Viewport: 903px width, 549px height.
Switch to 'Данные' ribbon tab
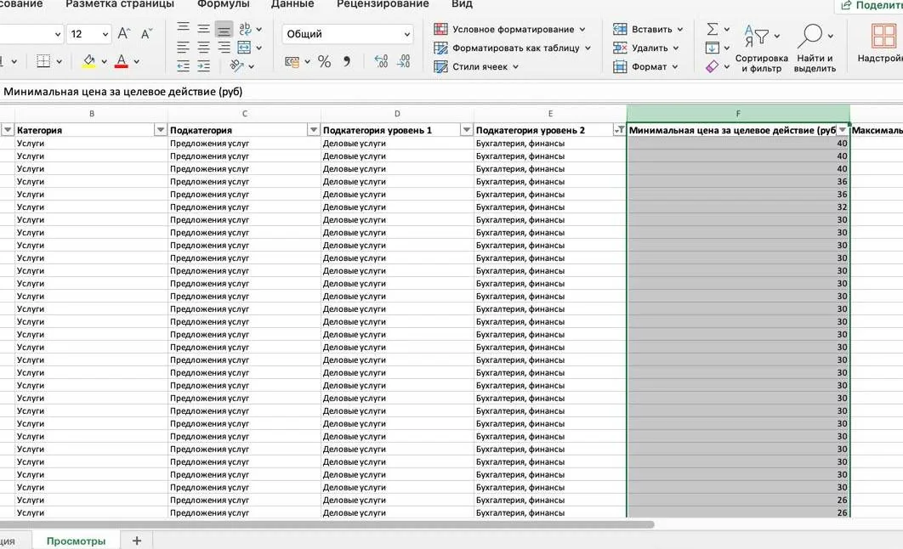point(292,4)
